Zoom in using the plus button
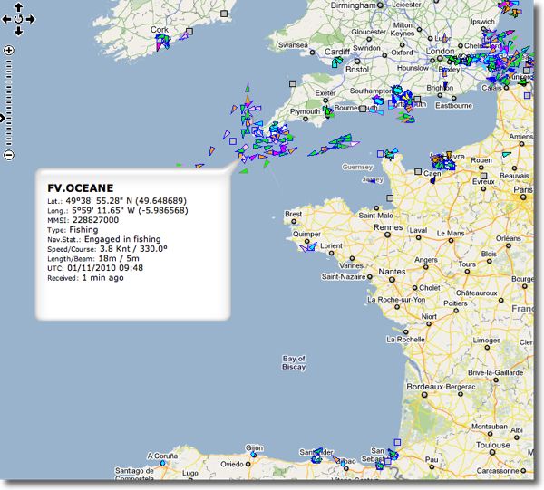Viewport: 544px width, 490px height. (x=9, y=50)
